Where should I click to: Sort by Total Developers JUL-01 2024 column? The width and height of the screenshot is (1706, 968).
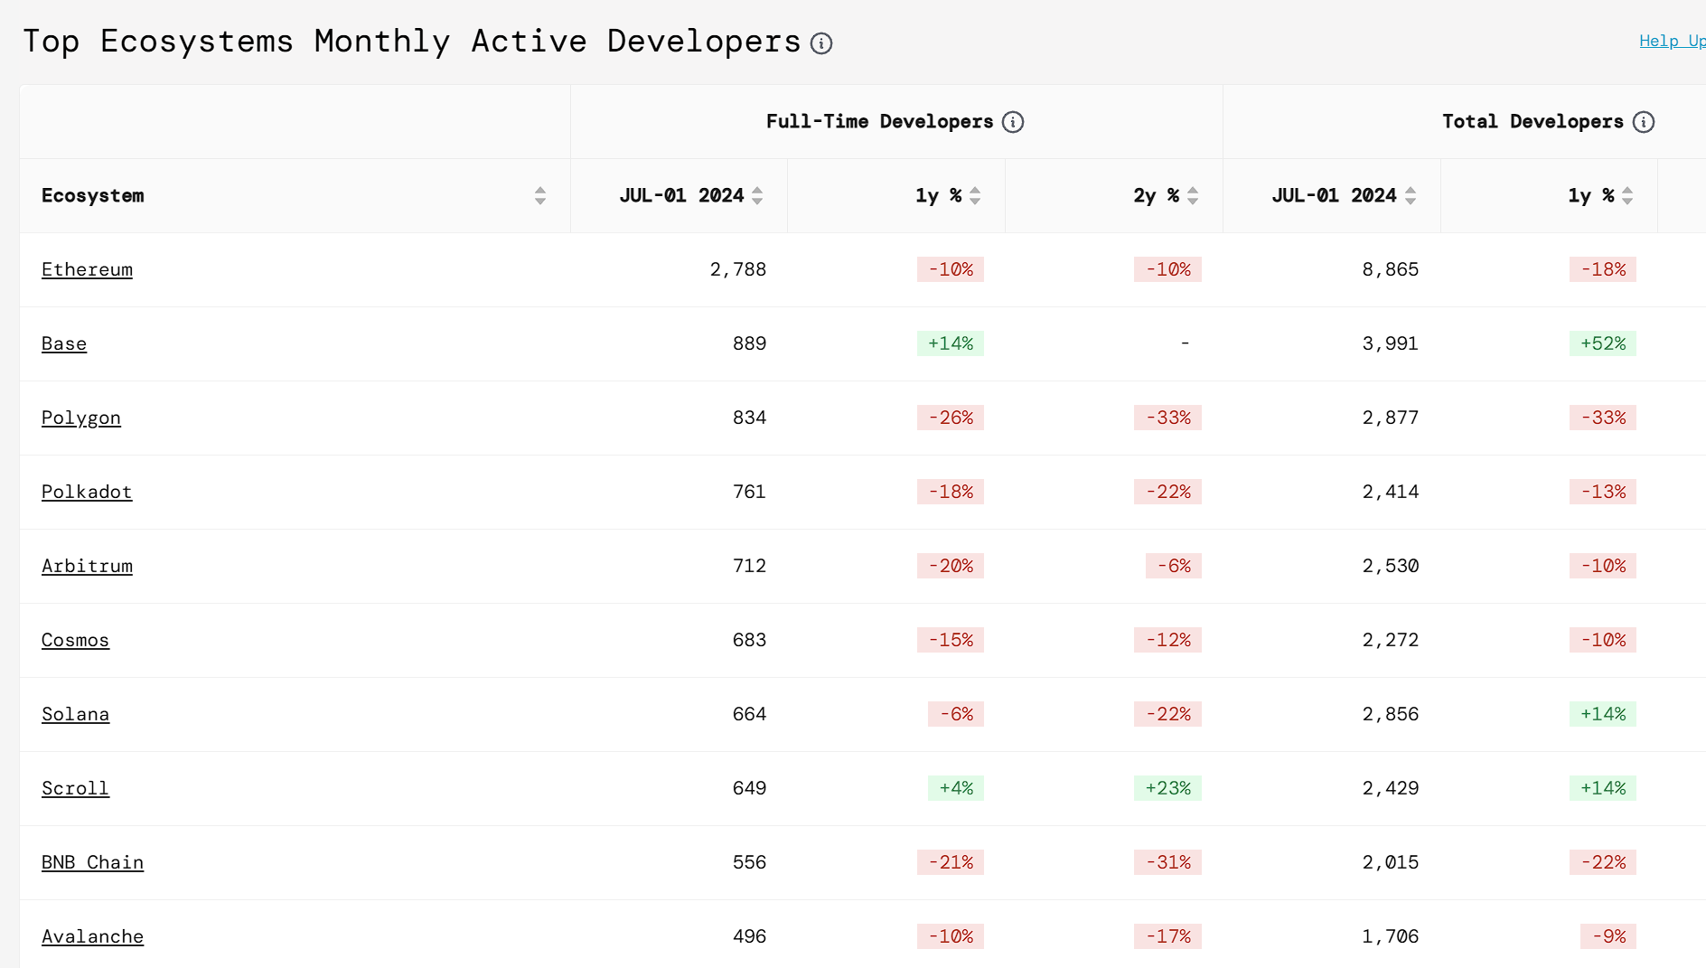click(x=1411, y=196)
